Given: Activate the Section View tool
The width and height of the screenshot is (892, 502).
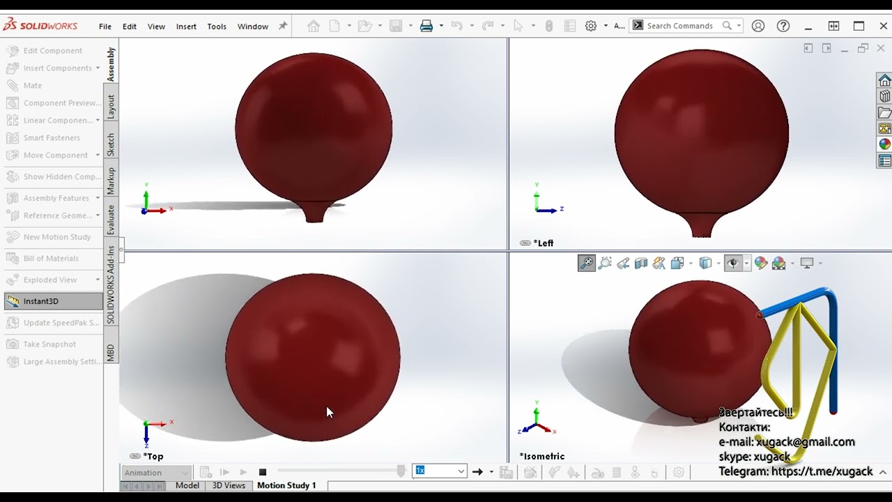Looking at the screenshot, I should 641,263.
